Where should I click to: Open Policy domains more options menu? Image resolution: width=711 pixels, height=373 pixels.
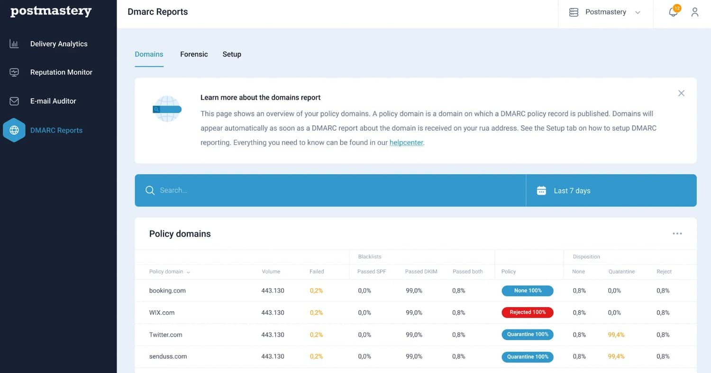tap(677, 234)
